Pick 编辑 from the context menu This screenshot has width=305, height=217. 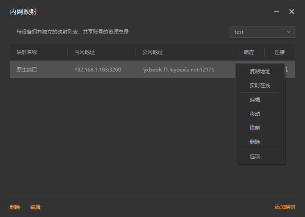pyautogui.click(x=255, y=100)
